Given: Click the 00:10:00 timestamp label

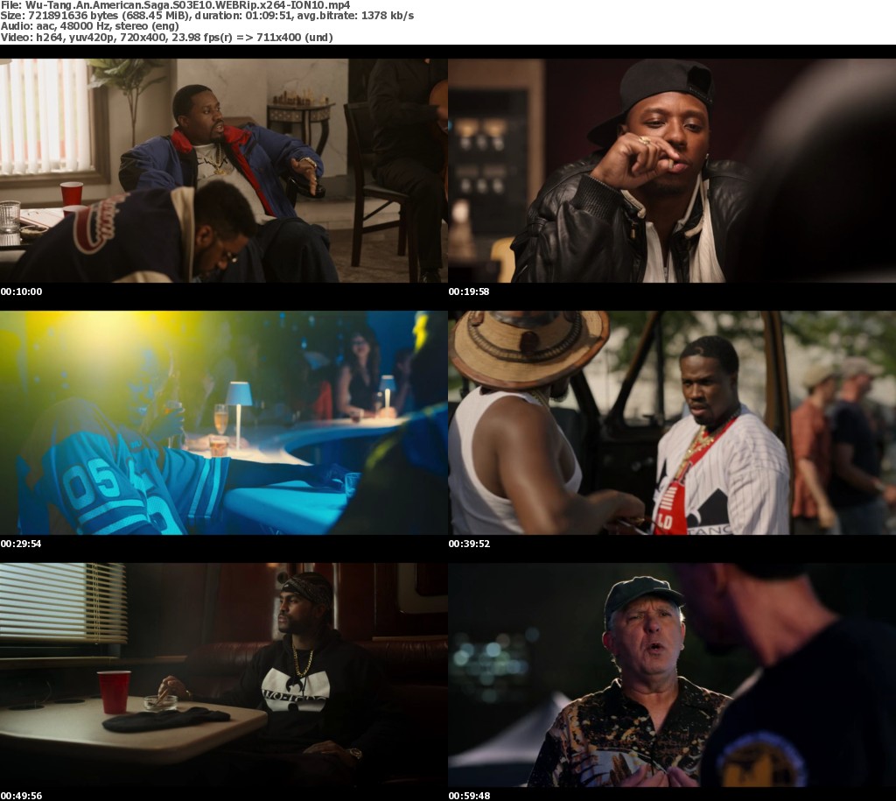Looking at the screenshot, I should coord(21,292).
